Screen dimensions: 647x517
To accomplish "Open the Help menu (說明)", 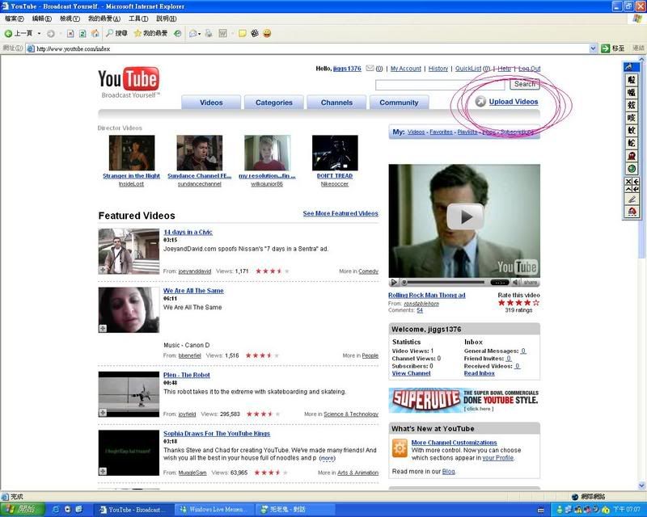I will 167,19.
